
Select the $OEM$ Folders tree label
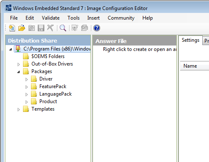click(x=48, y=56)
